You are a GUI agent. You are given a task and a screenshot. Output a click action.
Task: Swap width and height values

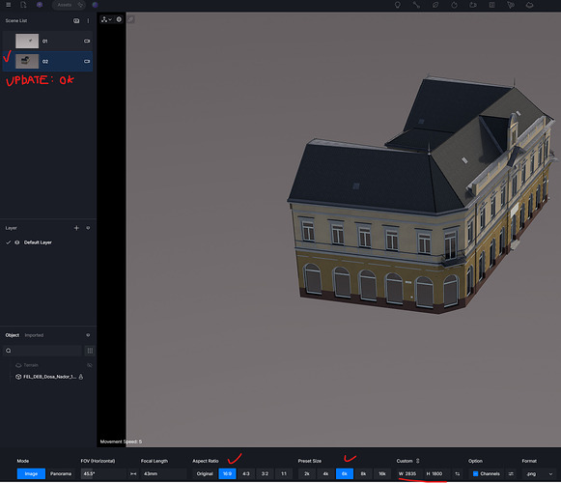[x=458, y=473]
